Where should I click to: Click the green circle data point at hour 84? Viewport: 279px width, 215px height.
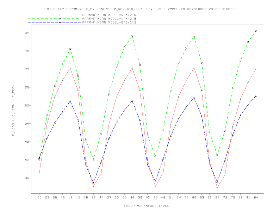tap(256, 31)
